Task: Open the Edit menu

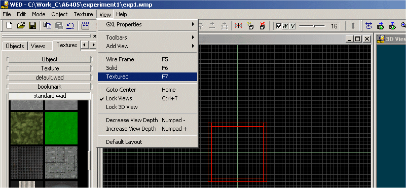Action: click(21, 14)
